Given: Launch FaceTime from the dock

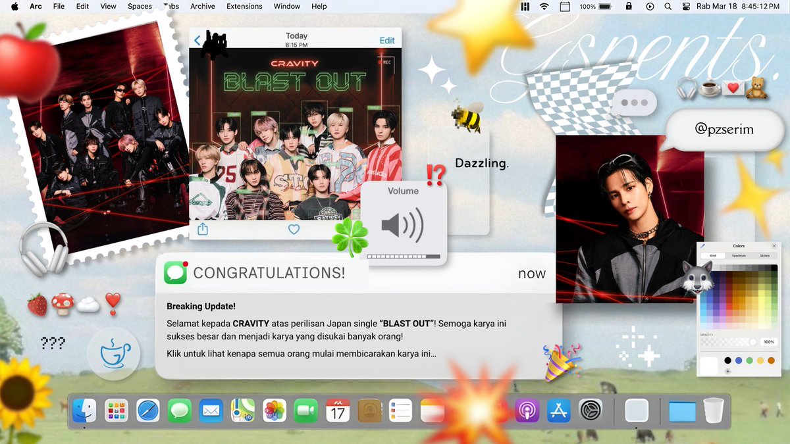Looking at the screenshot, I should pyautogui.click(x=305, y=411).
